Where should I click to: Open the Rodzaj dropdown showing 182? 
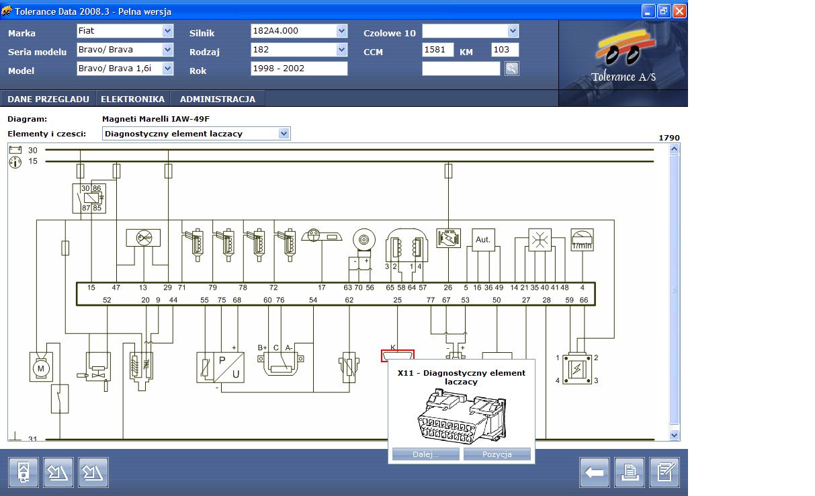pyautogui.click(x=341, y=49)
